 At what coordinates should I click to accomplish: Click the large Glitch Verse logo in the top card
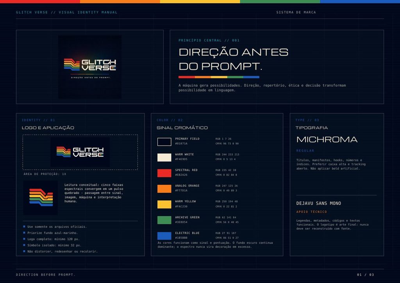pyautogui.click(x=90, y=67)
